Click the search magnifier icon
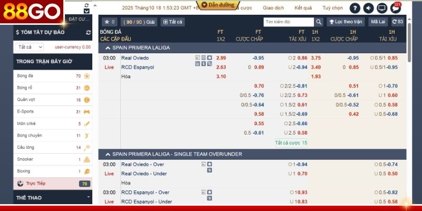This screenshot has height=211, width=422. tap(319, 22)
